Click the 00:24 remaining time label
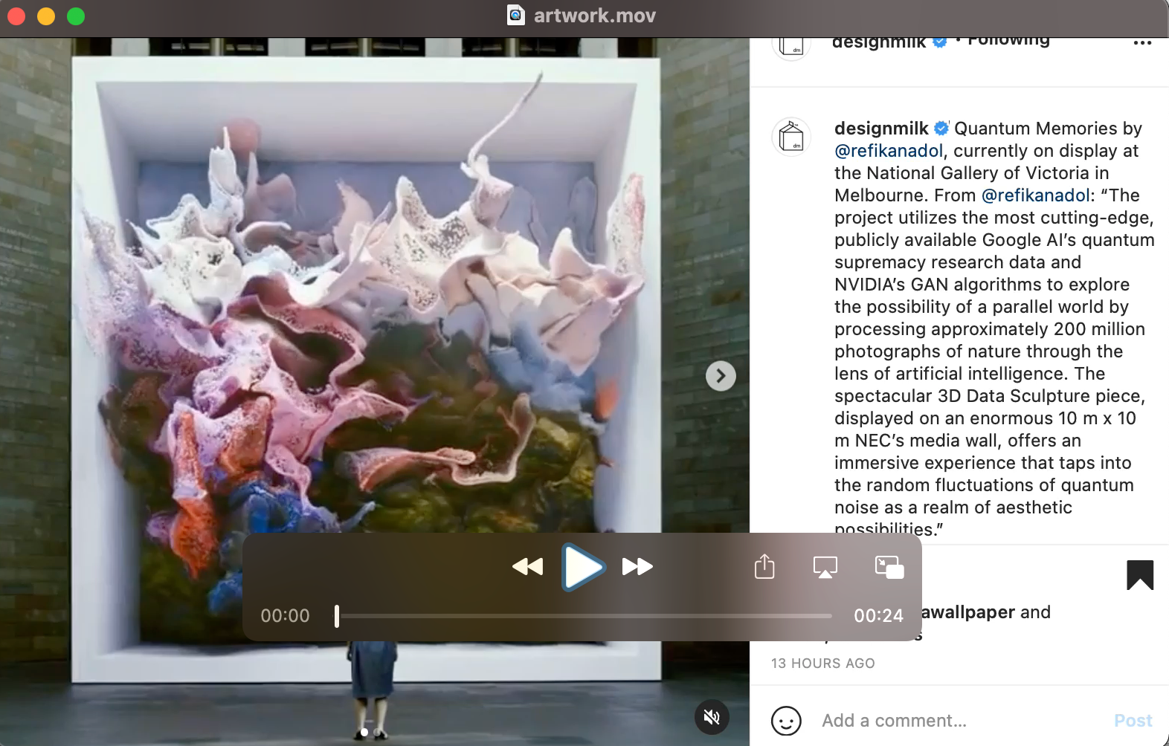This screenshot has width=1169, height=746. pyautogui.click(x=878, y=615)
